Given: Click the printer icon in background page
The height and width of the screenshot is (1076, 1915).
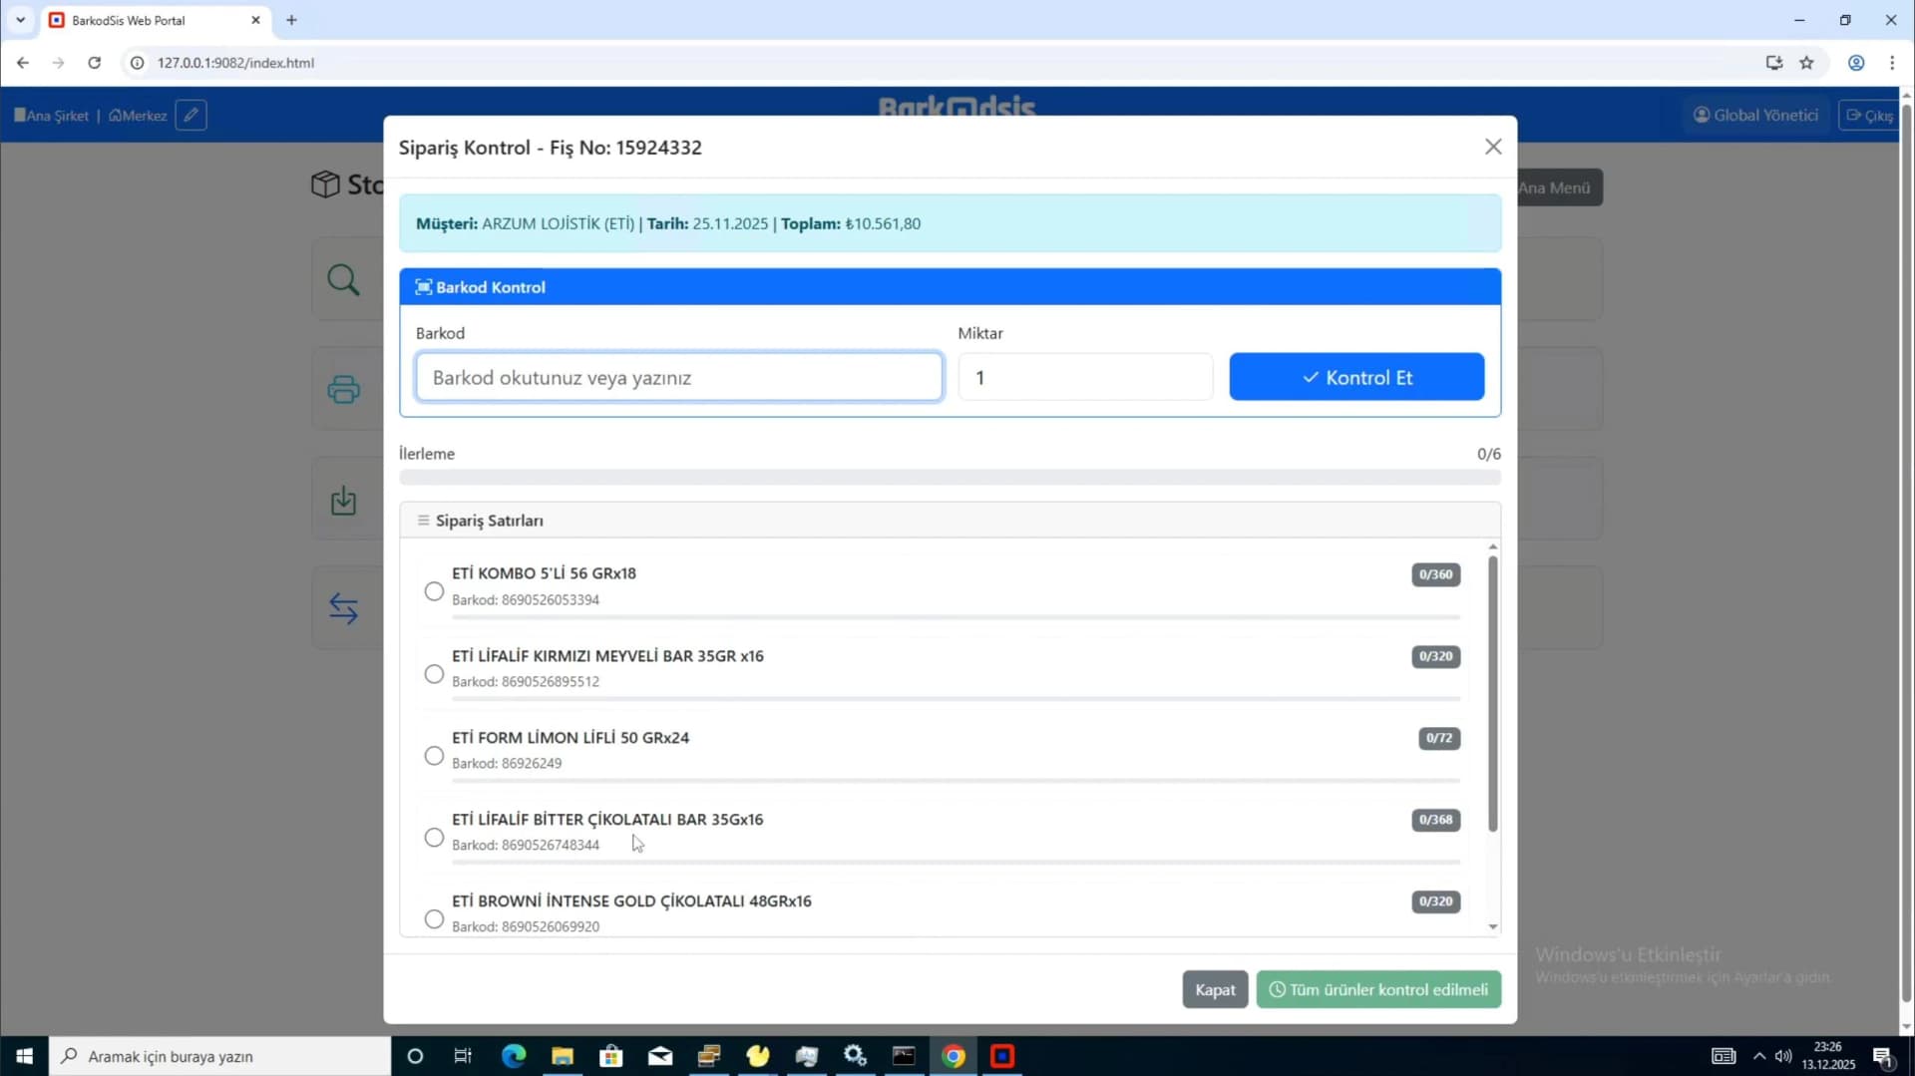Looking at the screenshot, I should (343, 389).
